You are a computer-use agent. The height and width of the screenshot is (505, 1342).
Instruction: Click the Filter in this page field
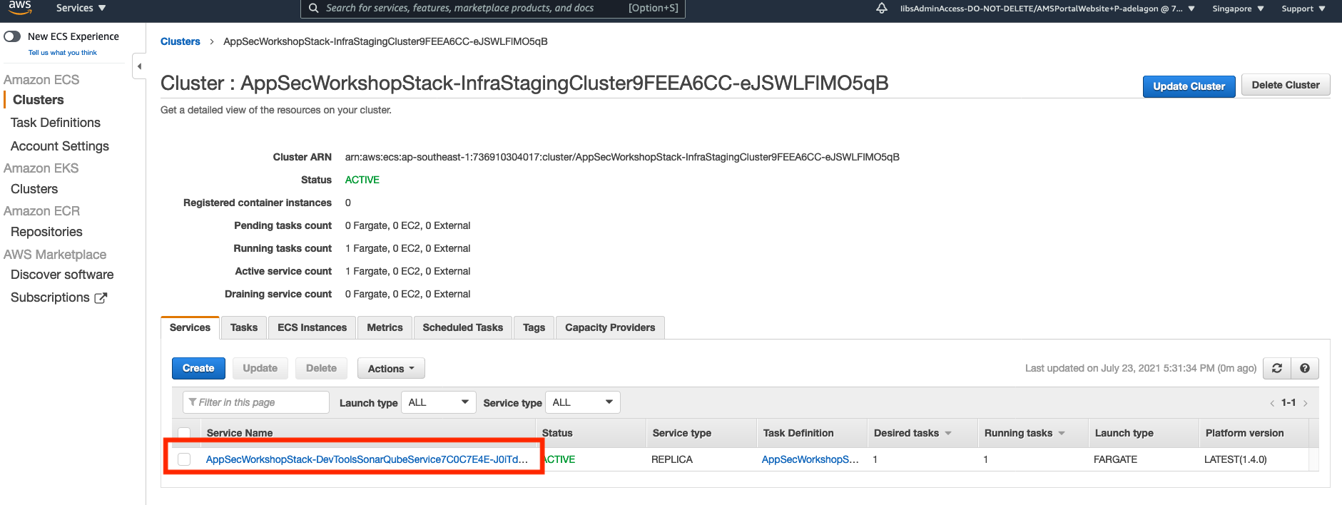click(x=256, y=402)
